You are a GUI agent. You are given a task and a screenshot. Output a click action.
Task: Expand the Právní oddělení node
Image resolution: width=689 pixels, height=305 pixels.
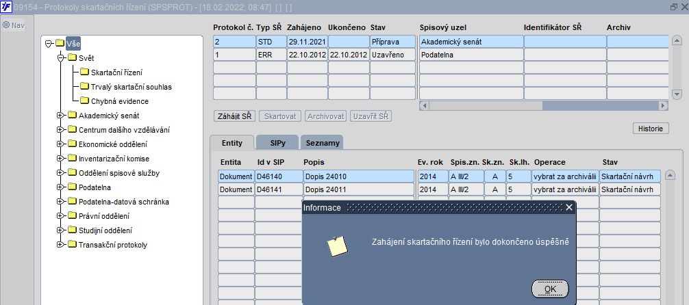point(60,216)
